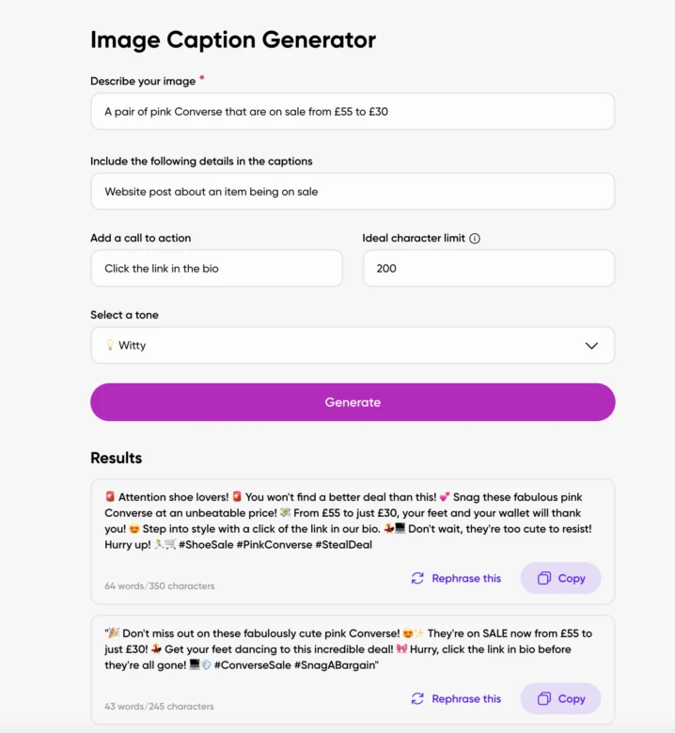
Task: Expand the tone dropdown chevron arrow
Action: pyautogui.click(x=591, y=346)
